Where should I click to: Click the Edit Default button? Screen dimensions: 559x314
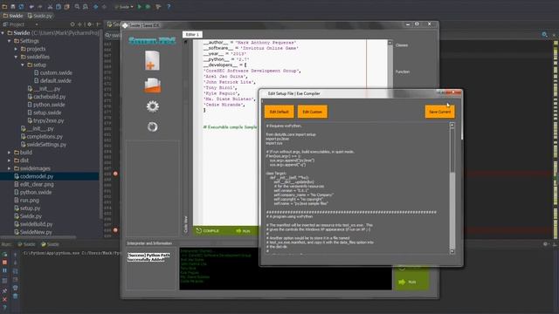[279, 112]
